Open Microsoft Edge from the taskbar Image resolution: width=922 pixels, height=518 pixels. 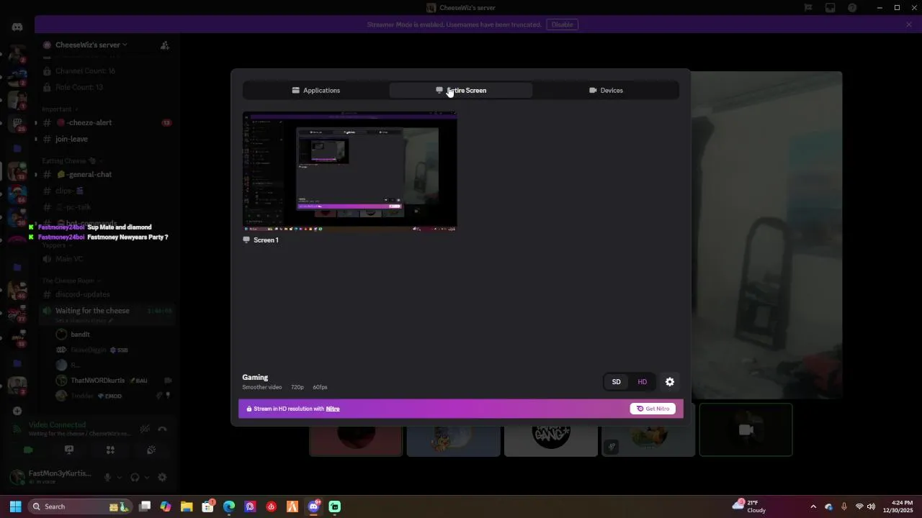(229, 506)
